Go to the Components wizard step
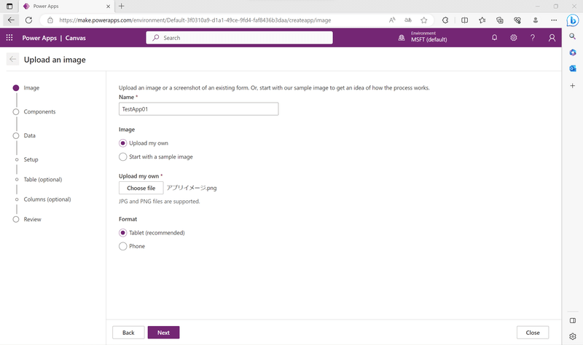This screenshot has width=583, height=345. click(39, 112)
